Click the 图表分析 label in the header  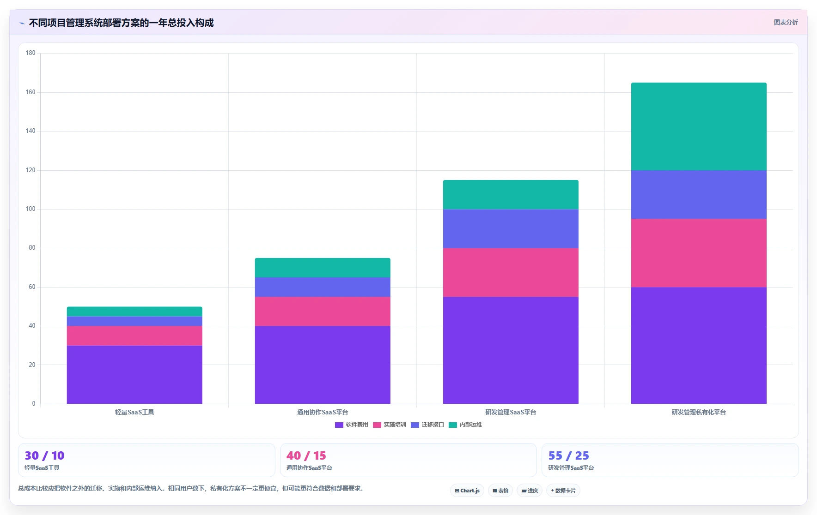pyautogui.click(x=786, y=22)
